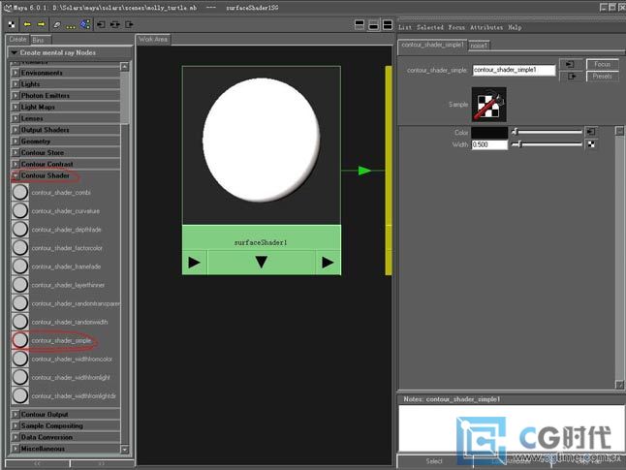
Task: Click the contour_shader_combi node icon
Action: [19, 192]
